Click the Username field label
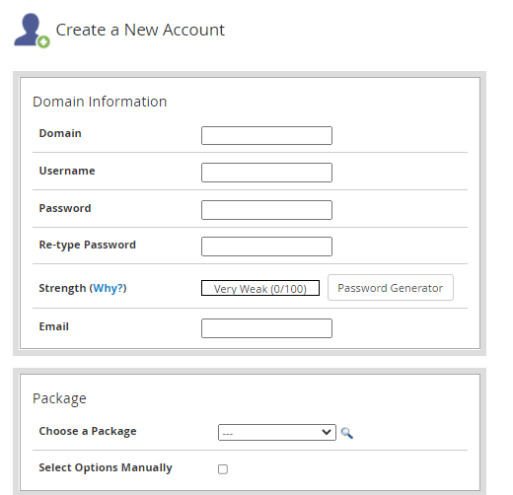This screenshot has width=513, height=495. tap(67, 171)
